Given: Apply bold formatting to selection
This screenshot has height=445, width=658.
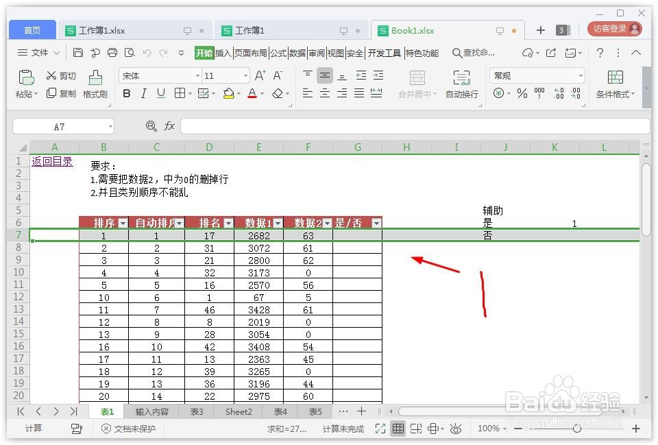Looking at the screenshot, I should [x=125, y=93].
